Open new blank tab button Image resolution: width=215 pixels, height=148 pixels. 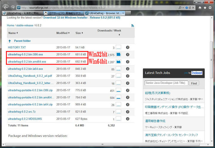128,13
